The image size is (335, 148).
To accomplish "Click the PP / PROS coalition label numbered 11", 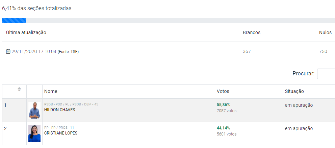I will click(x=59, y=128).
